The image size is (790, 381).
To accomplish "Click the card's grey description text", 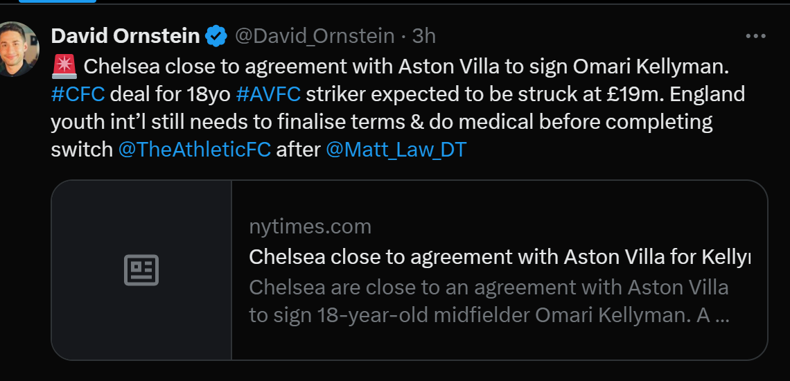I will coord(489,301).
